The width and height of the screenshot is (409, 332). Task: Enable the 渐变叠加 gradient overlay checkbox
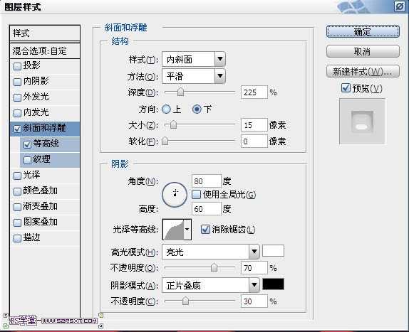17,207
